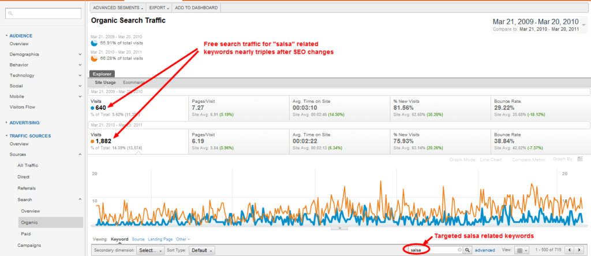Click the Graph By icon above the chart
This screenshot has height=256, width=591.
point(580,158)
